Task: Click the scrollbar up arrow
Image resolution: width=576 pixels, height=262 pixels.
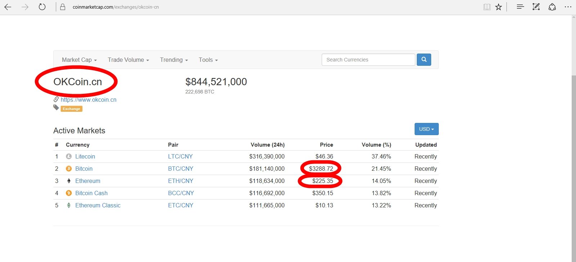Action: click(573, 18)
